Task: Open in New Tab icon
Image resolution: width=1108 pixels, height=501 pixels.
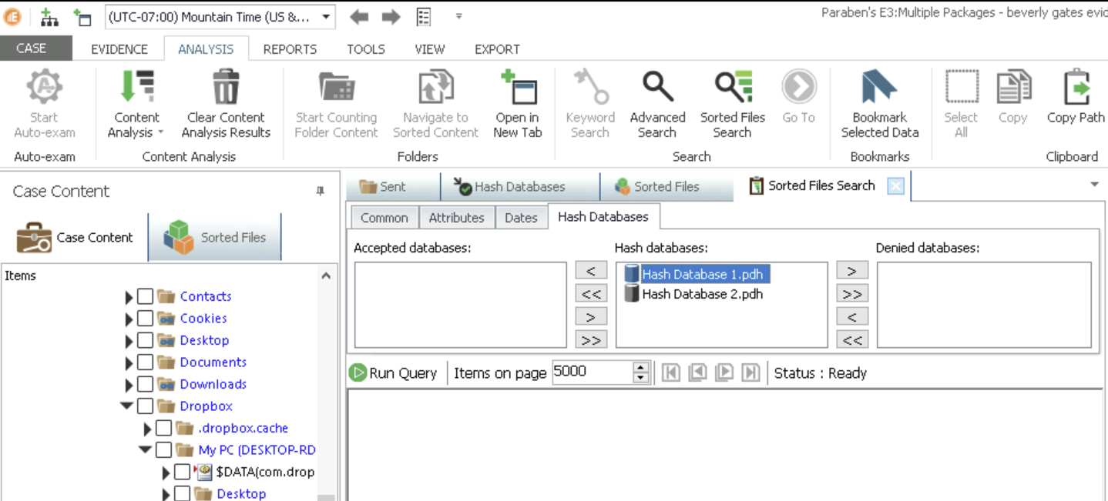Action: click(x=517, y=104)
